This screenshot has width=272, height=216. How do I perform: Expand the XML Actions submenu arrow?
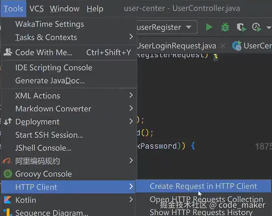click(x=131, y=95)
